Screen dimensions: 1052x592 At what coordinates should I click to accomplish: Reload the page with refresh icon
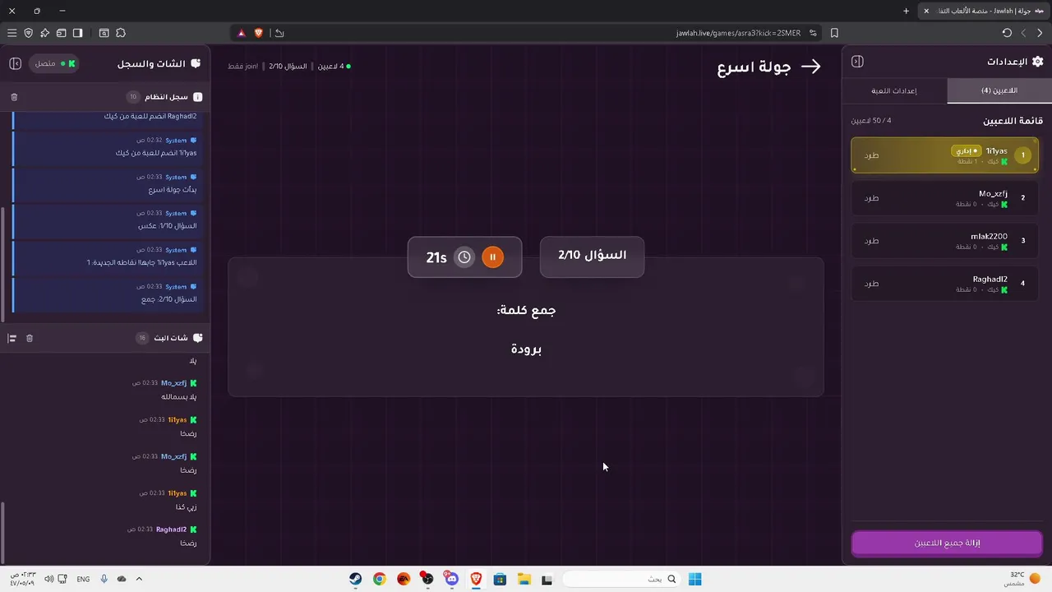[1007, 33]
